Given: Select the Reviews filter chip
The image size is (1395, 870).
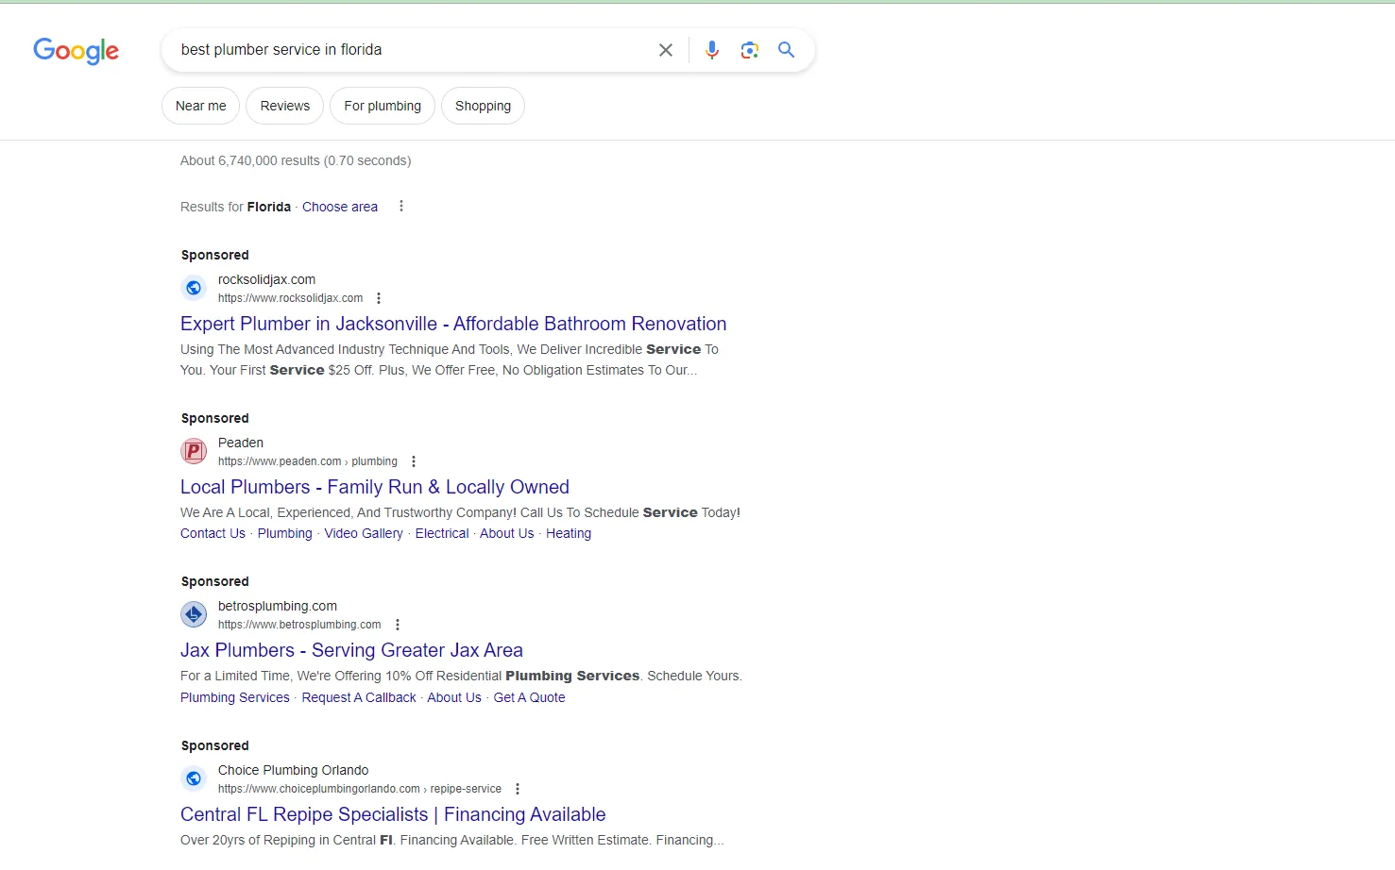Looking at the screenshot, I should (285, 106).
